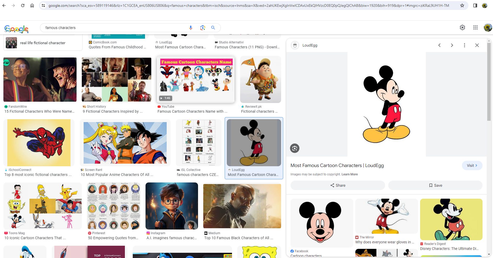This screenshot has height=258, width=493.
Task: View site information icon in address bar
Action: coord(44,5)
